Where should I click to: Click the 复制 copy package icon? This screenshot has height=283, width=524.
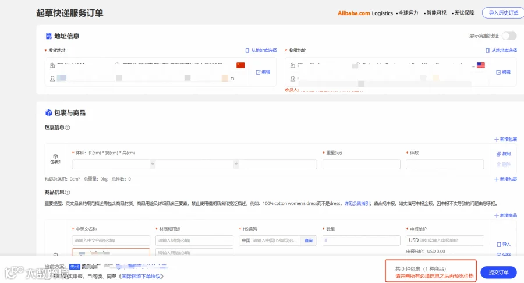tap(504, 154)
